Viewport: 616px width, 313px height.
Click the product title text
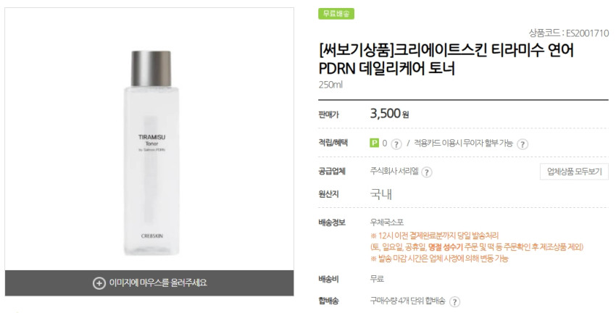[x=446, y=59]
